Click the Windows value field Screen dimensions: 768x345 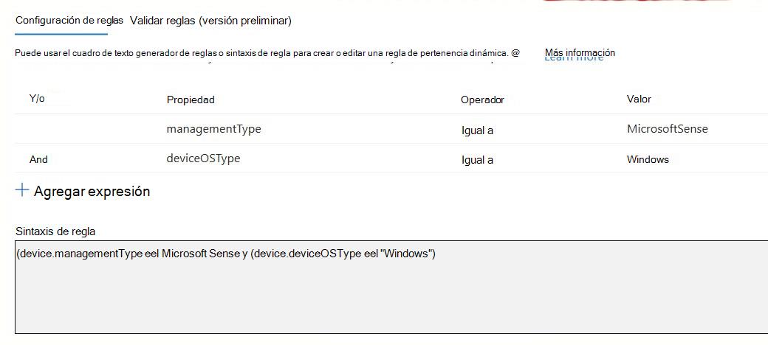[648, 159]
